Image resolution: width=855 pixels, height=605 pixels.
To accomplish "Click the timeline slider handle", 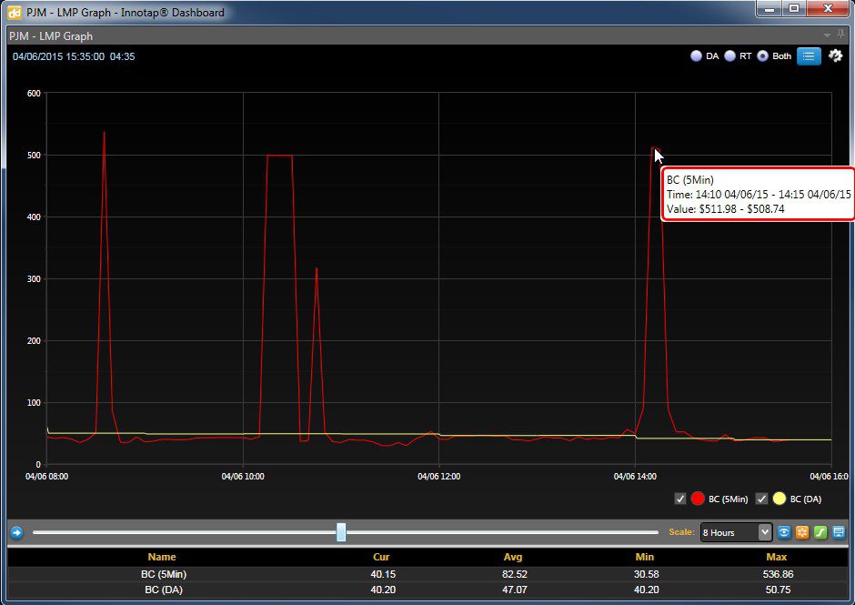I will tap(341, 532).
